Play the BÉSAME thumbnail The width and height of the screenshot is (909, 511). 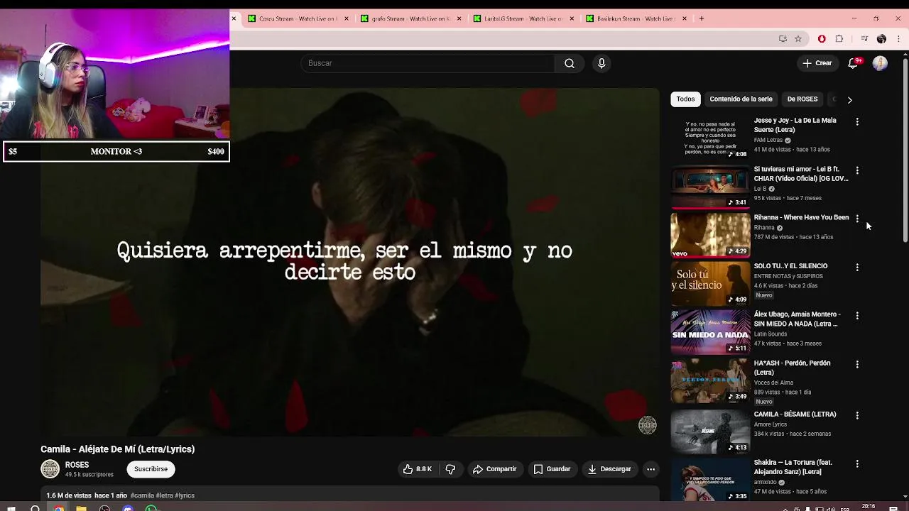710,432
